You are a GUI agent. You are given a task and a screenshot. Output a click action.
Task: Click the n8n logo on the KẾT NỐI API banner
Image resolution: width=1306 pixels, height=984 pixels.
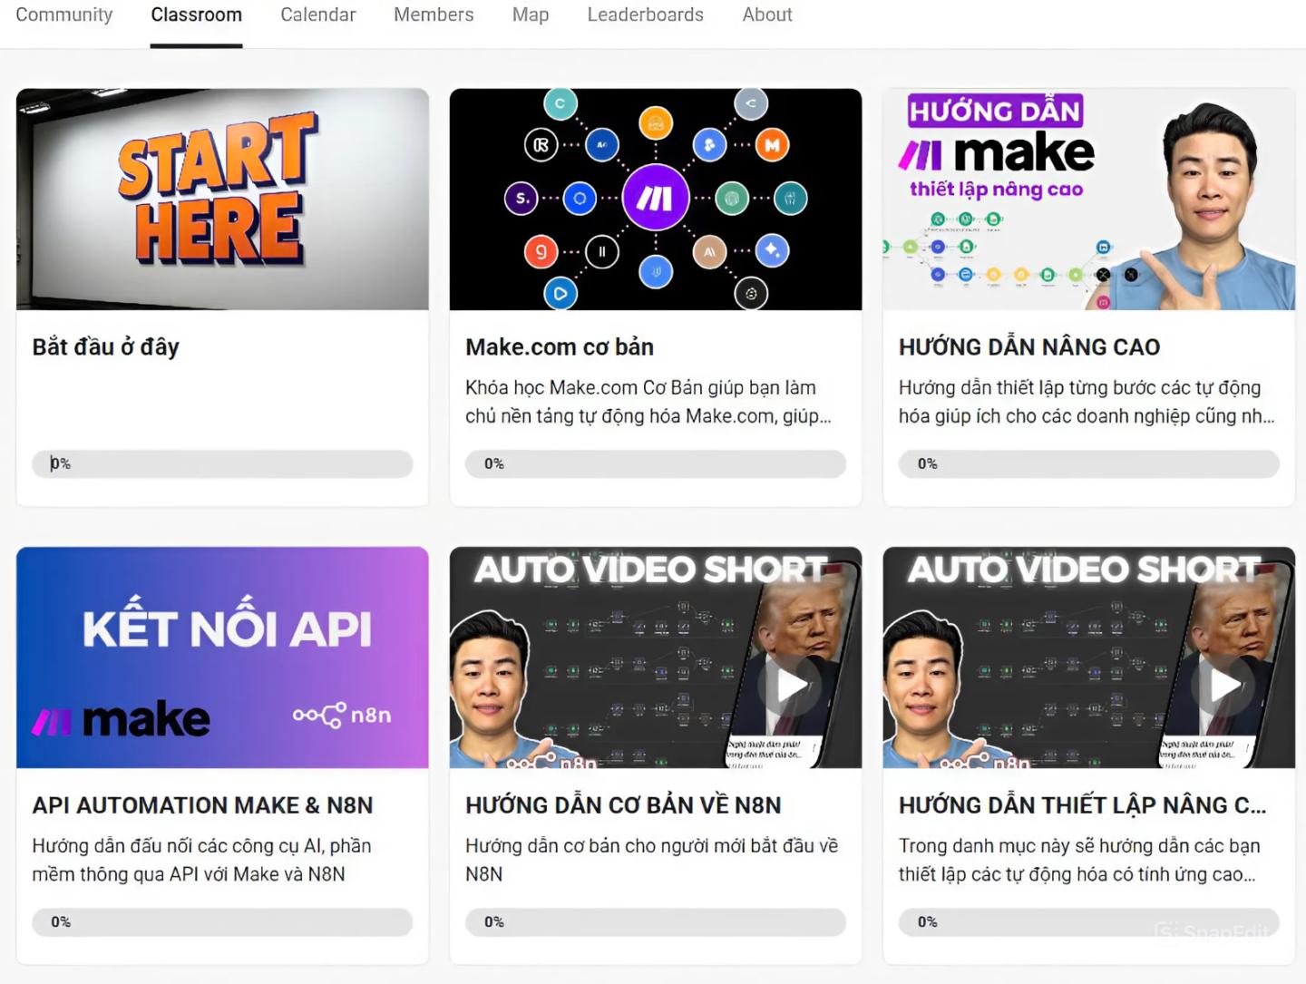click(x=342, y=715)
